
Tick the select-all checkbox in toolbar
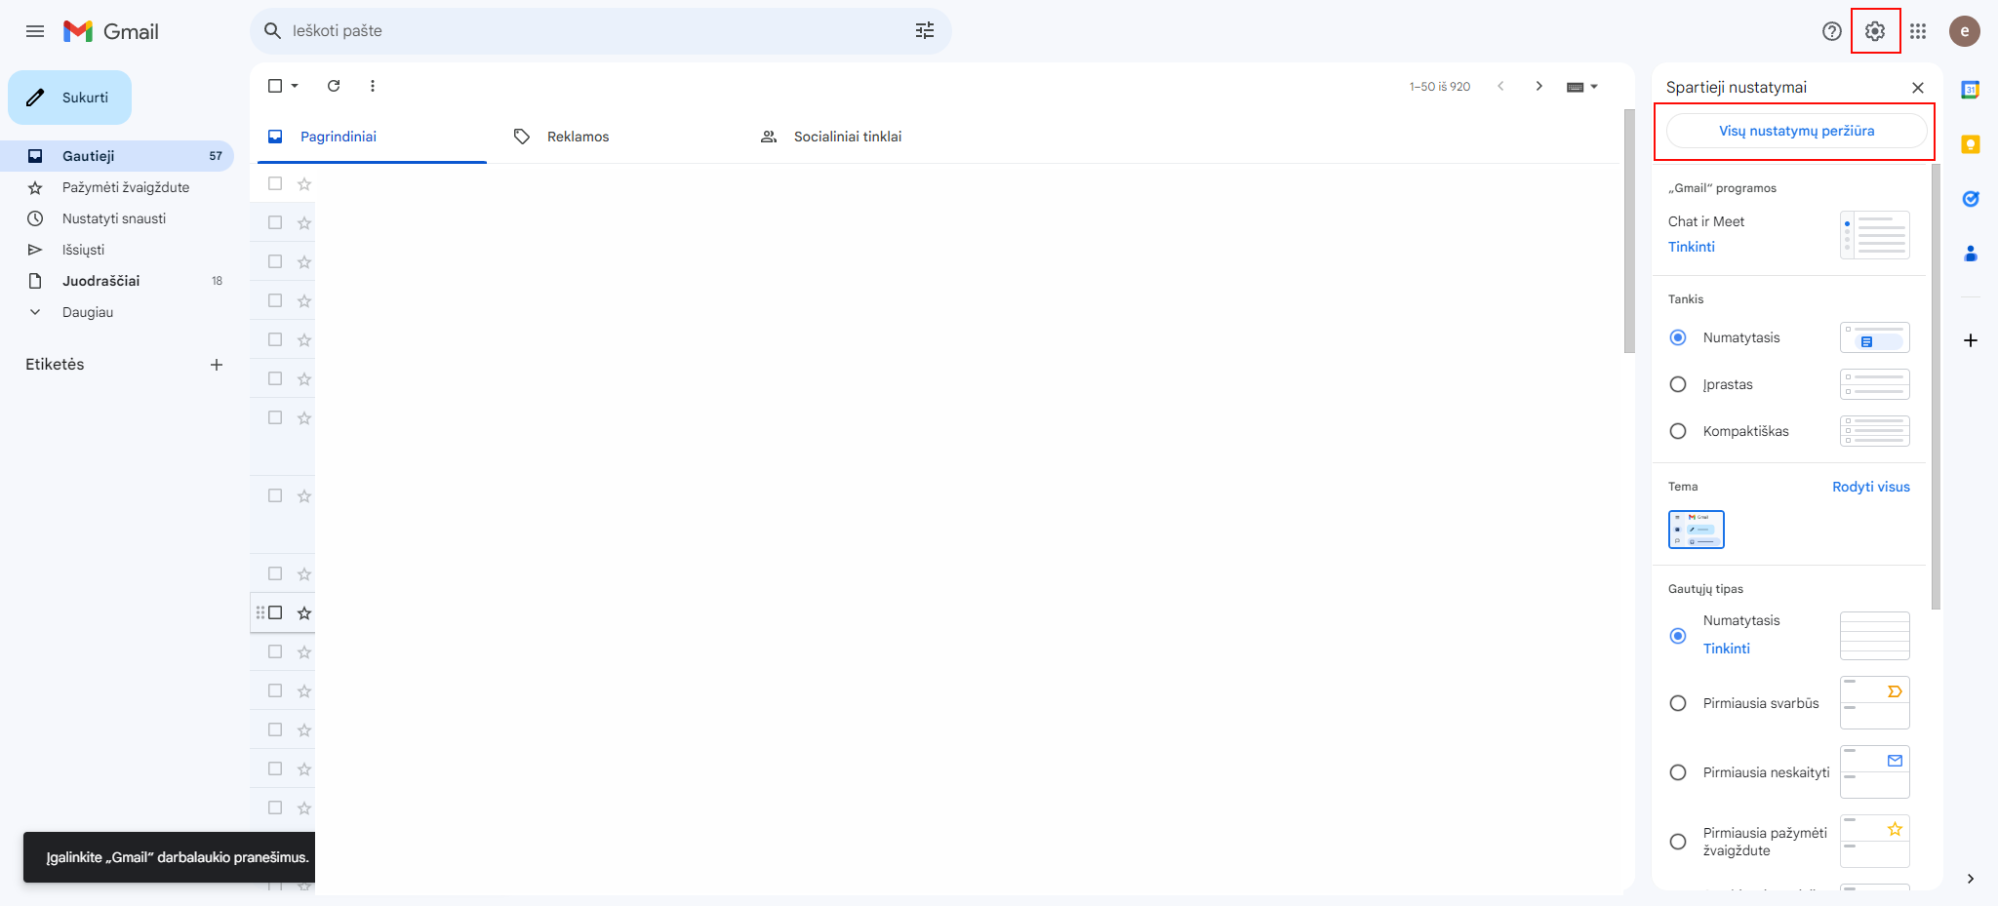(x=275, y=86)
